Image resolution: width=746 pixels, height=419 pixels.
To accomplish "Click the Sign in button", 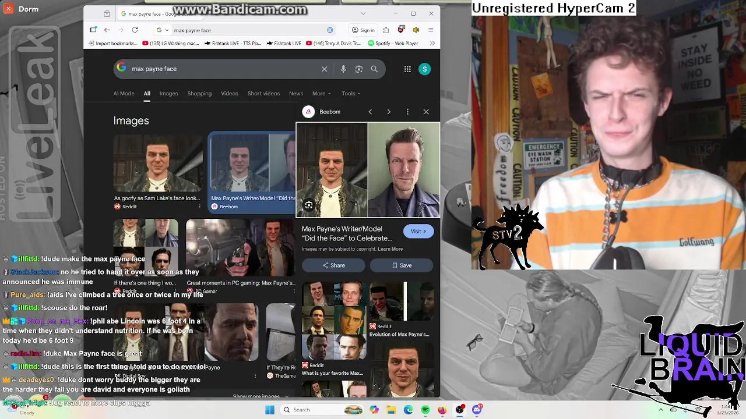I will (x=364, y=30).
